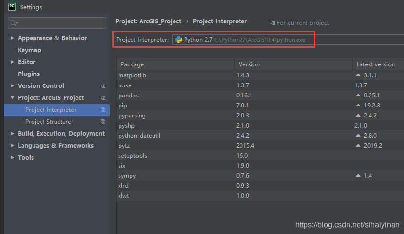Click Project: ArcGIS_Project breadcrumb

(148, 21)
